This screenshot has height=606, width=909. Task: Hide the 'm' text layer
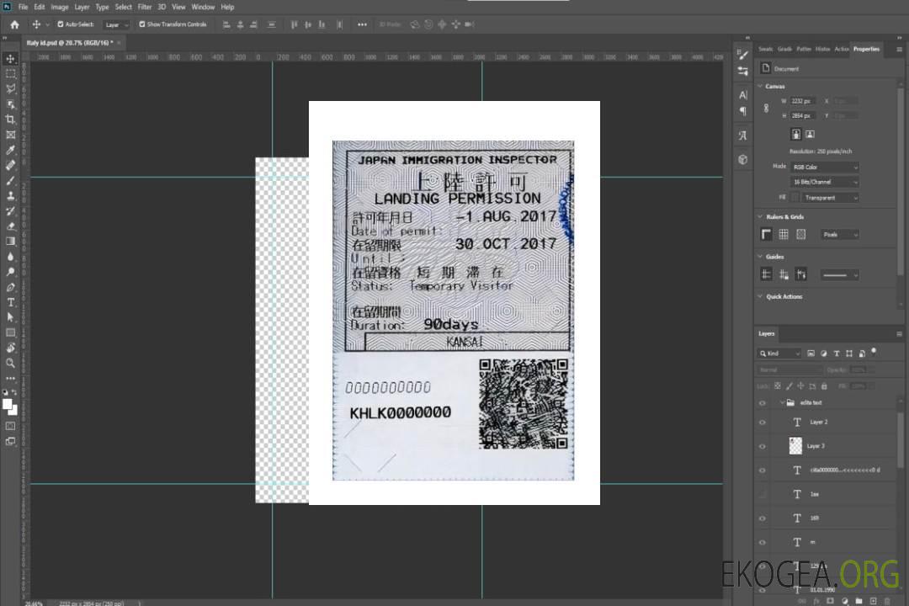[763, 543]
